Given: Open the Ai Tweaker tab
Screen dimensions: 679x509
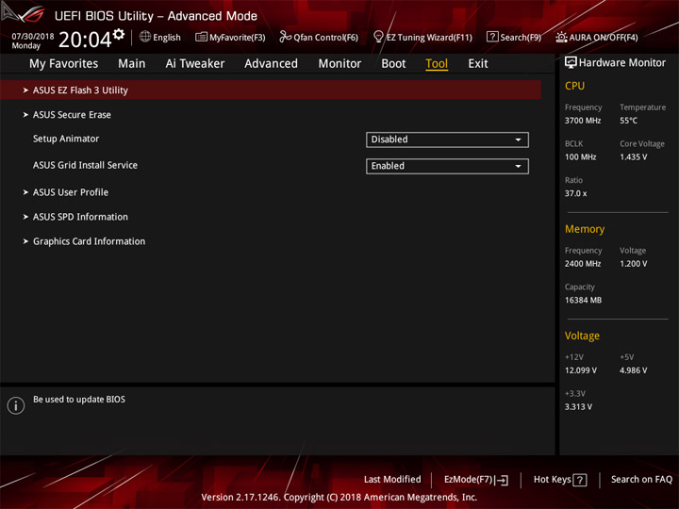Looking at the screenshot, I should [195, 64].
